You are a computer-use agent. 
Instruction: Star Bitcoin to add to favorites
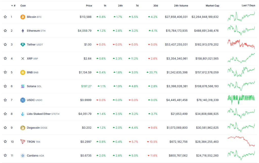point(5,17)
